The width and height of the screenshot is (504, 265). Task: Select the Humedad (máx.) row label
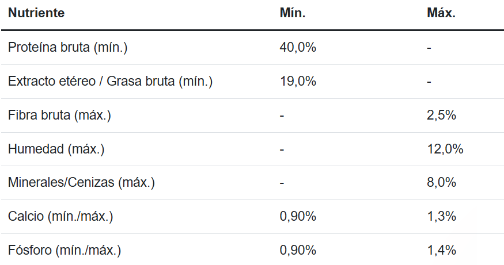tap(56, 149)
